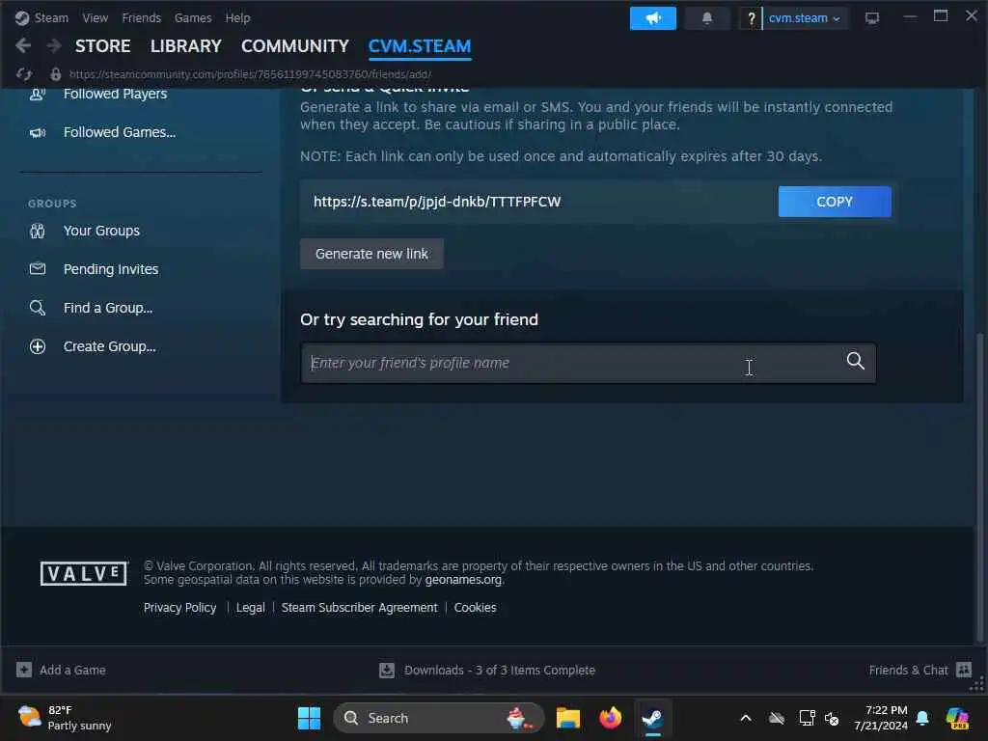This screenshot has width=988, height=741.
Task: Switch to Big Picture mode monitor icon
Action: point(872,18)
